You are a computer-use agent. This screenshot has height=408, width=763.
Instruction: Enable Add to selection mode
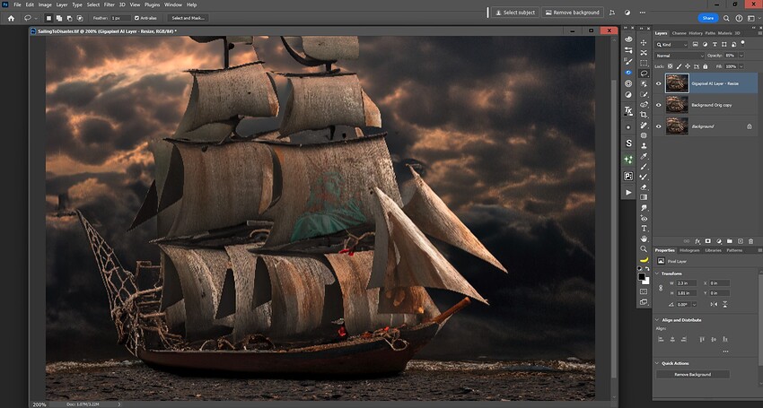tap(59, 18)
